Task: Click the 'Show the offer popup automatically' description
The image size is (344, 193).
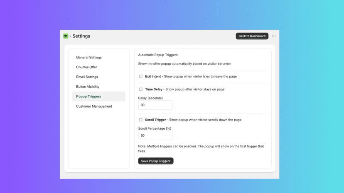Action: (184, 64)
